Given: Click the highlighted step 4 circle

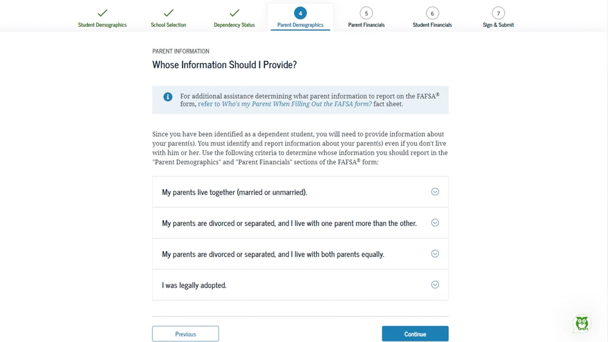Looking at the screenshot, I should 300,14.
